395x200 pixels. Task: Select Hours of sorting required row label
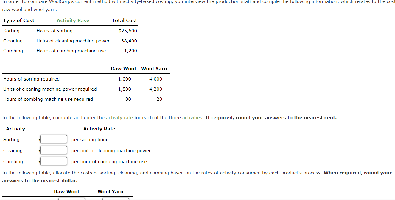[31, 79]
